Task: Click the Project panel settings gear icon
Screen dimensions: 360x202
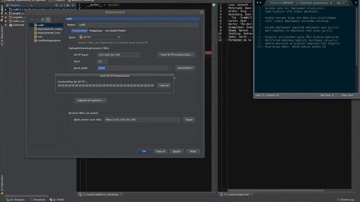Action: pyautogui.click(x=67, y=5)
